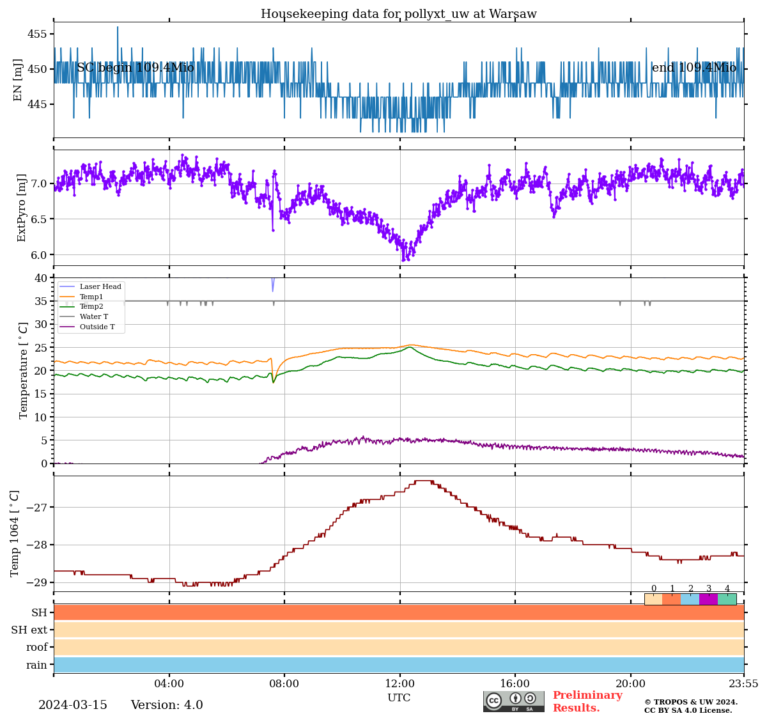Click the 455 tick on EN axis

[38, 34]
